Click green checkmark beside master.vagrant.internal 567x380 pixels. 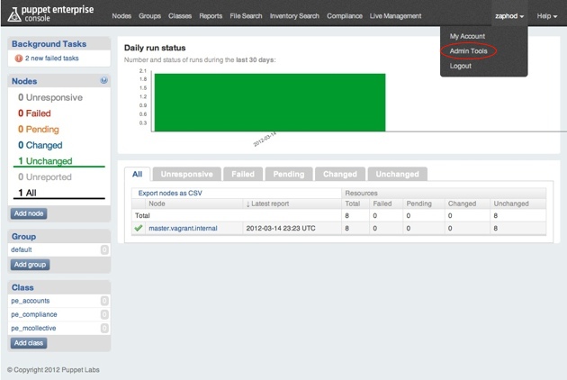[138, 228]
